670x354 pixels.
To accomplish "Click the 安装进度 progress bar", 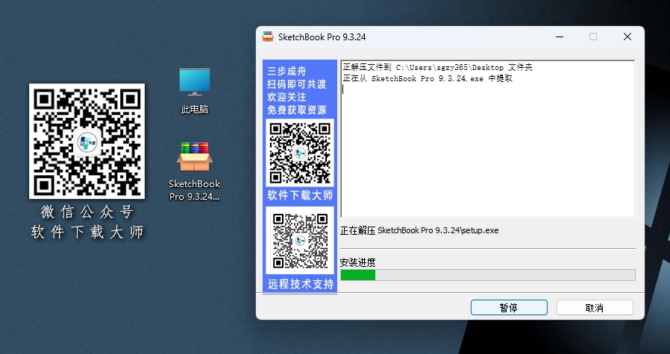I will 487,275.
